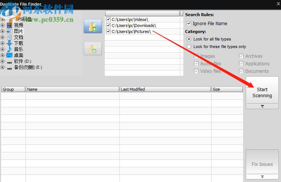Image resolution: width=281 pixels, height=182 pixels.
Task: Select the 备份[勿删] (E:) tree item label
Action: click(x=28, y=67)
